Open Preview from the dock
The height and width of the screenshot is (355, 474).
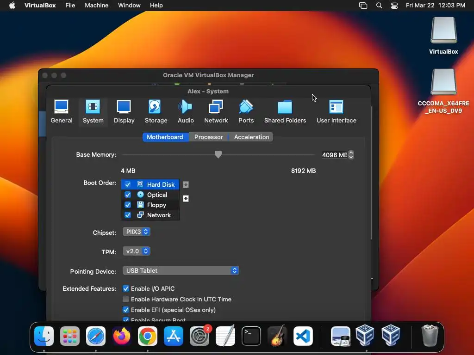pyautogui.click(x=341, y=336)
